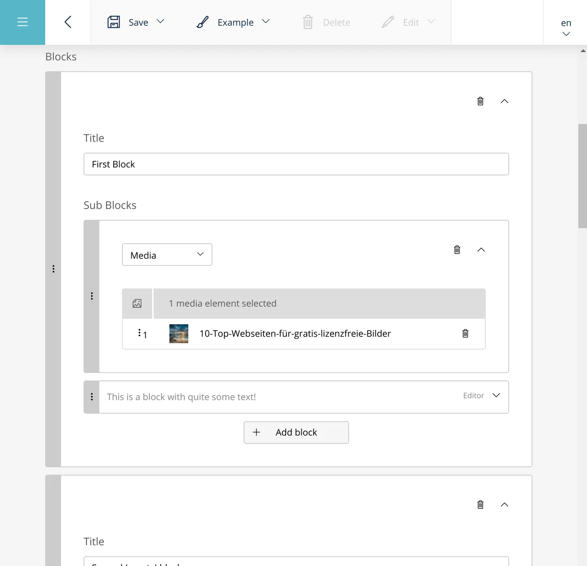Collapse the Media sub block
587x566 pixels.
tap(481, 250)
